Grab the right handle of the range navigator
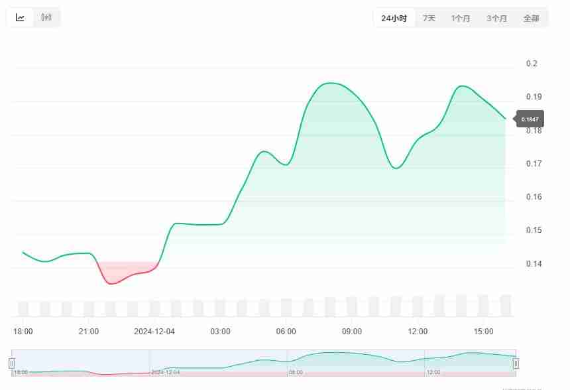Screen dimensions: 570x390 pos(516,363)
